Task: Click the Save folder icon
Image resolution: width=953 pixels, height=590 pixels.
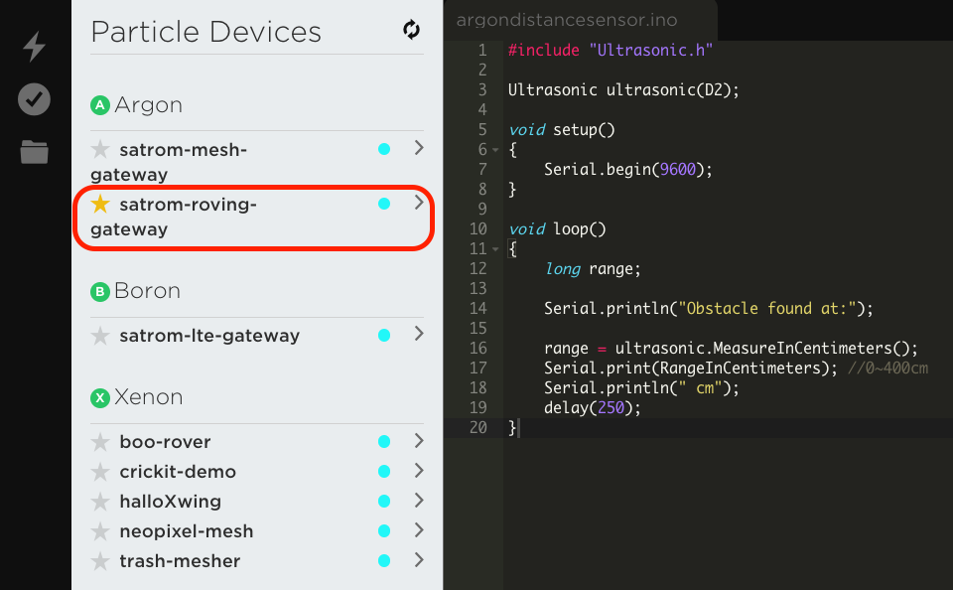Action: (x=34, y=152)
